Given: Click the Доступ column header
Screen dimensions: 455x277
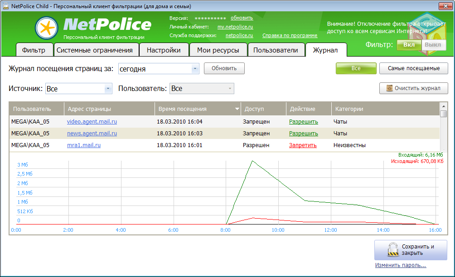Looking at the screenshot, I should 263,109.
